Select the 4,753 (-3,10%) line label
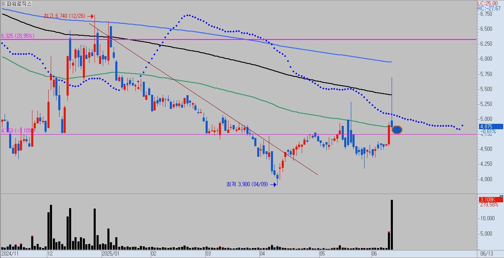Viewport: 504px width, 258px height. (x=18, y=130)
